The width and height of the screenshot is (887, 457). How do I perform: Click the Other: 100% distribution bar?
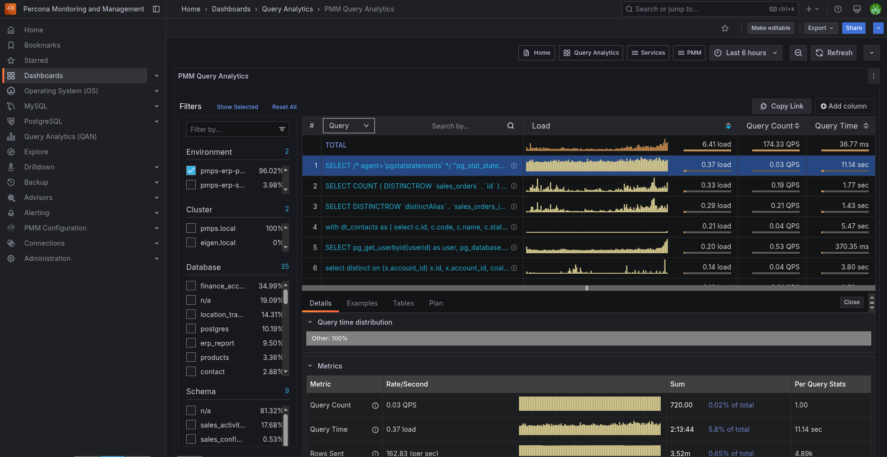pos(589,338)
